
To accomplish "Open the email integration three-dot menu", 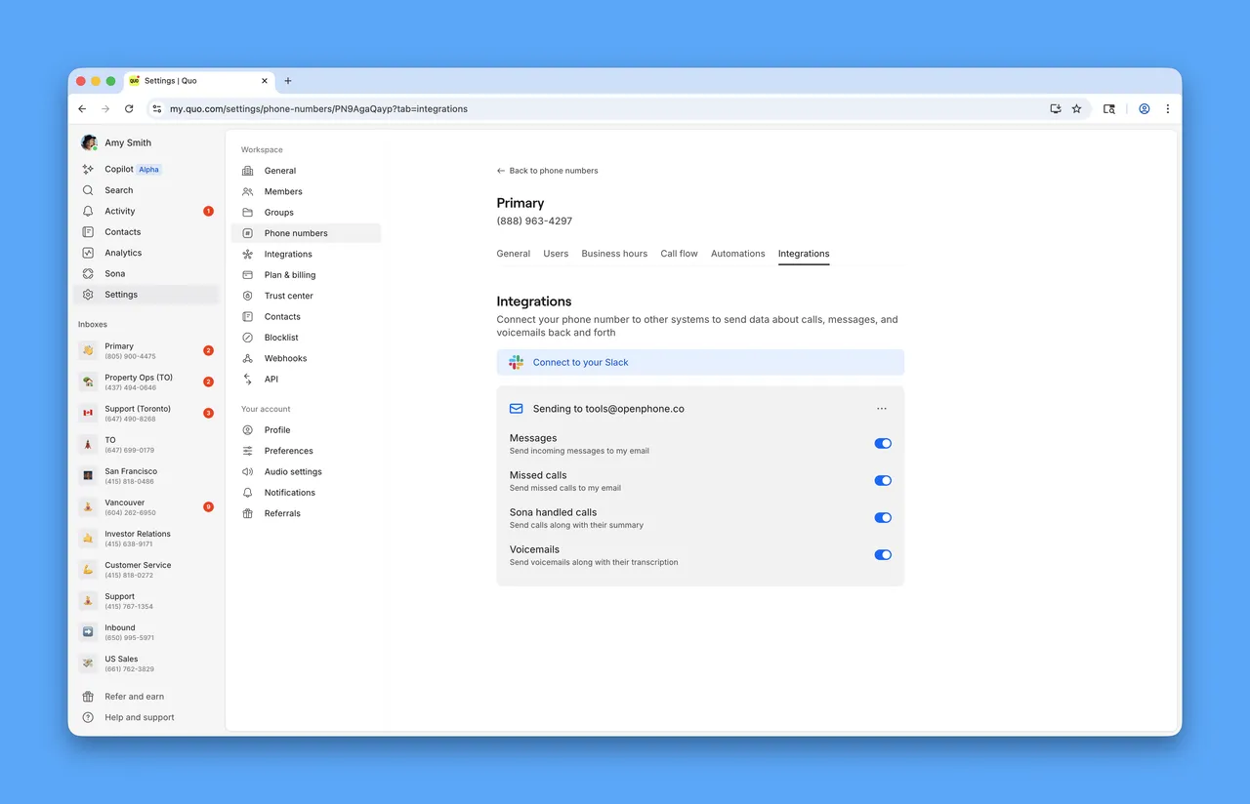I will click(882, 409).
